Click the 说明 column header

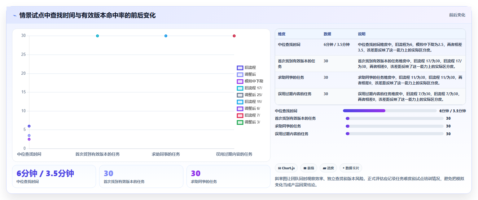pyautogui.click(x=362, y=34)
